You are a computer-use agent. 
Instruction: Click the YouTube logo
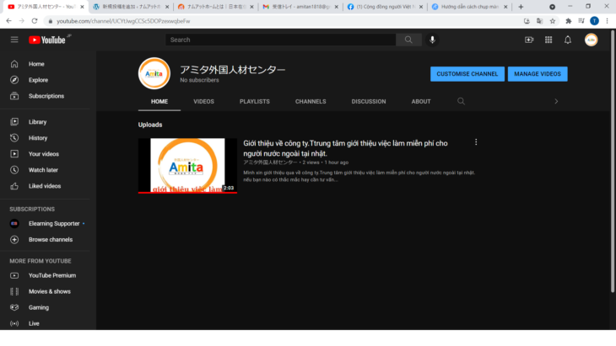click(47, 40)
